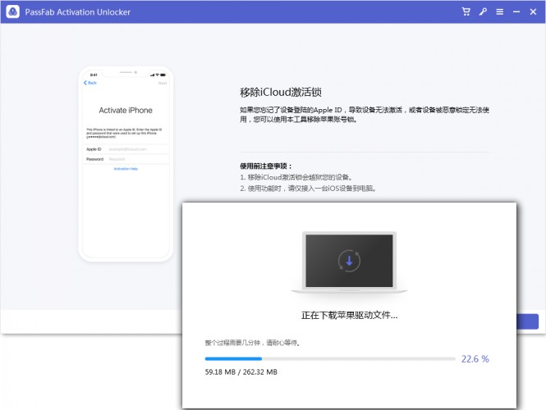546x410 pixels.
Task: Click the '正在下载苹果驱动文件...' status text
Action: tap(349, 315)
